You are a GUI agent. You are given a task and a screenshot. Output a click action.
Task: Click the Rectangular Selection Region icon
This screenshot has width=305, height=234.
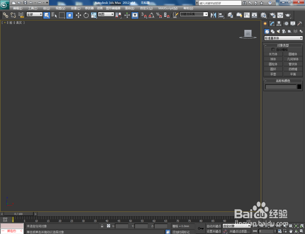pos(62,15)
